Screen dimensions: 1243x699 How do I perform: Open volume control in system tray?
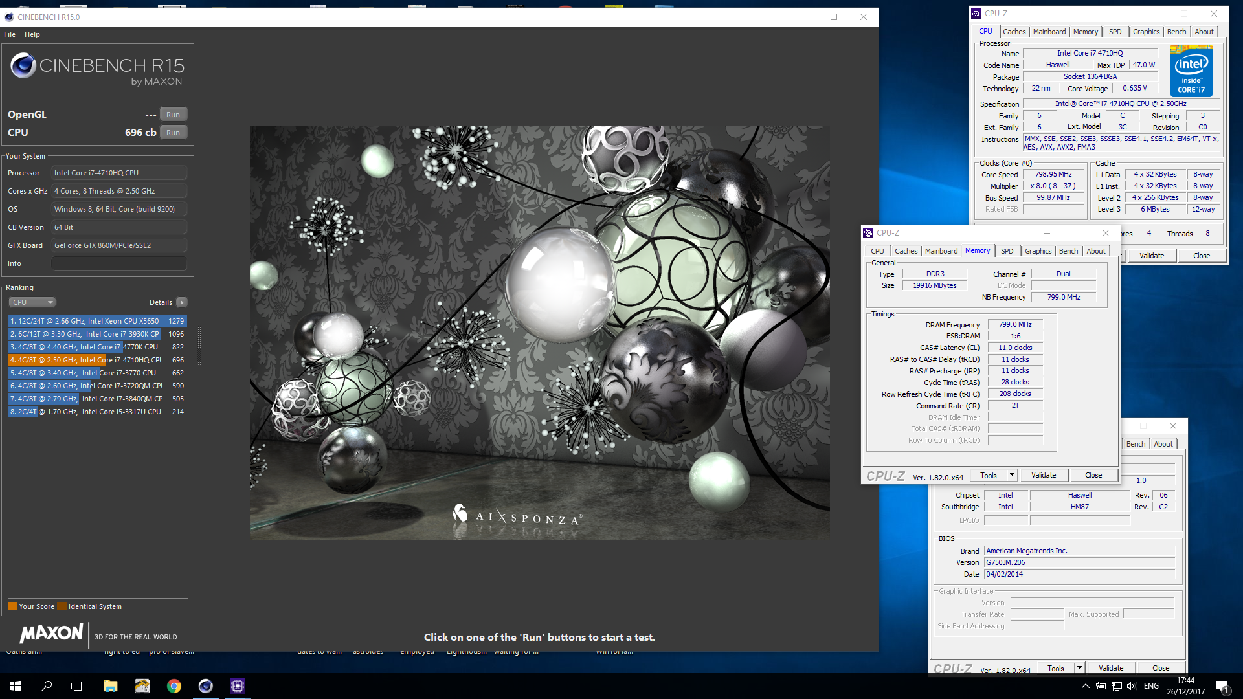click(1131, 686)
